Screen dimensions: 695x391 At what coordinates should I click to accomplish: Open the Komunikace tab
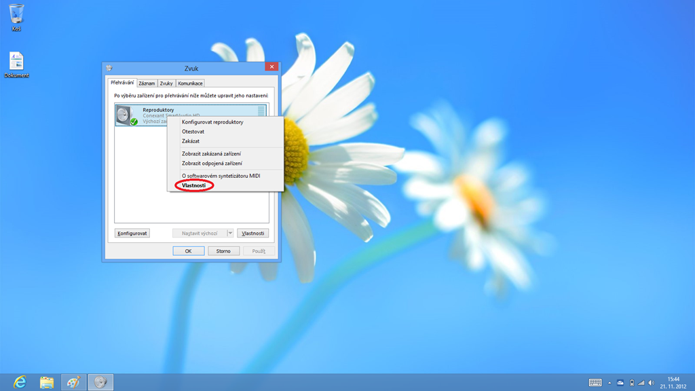coord(190,83)
